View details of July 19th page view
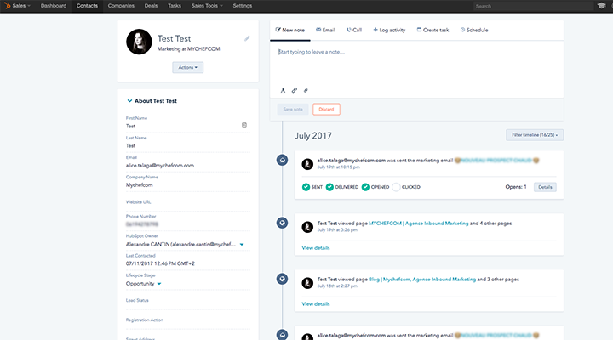 (316, 248)
